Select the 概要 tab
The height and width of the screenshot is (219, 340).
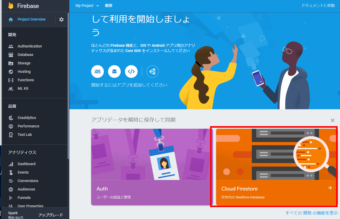pos(109,6)
